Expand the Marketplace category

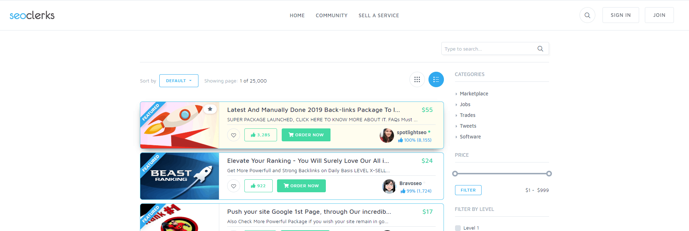[x=474, y=94]
